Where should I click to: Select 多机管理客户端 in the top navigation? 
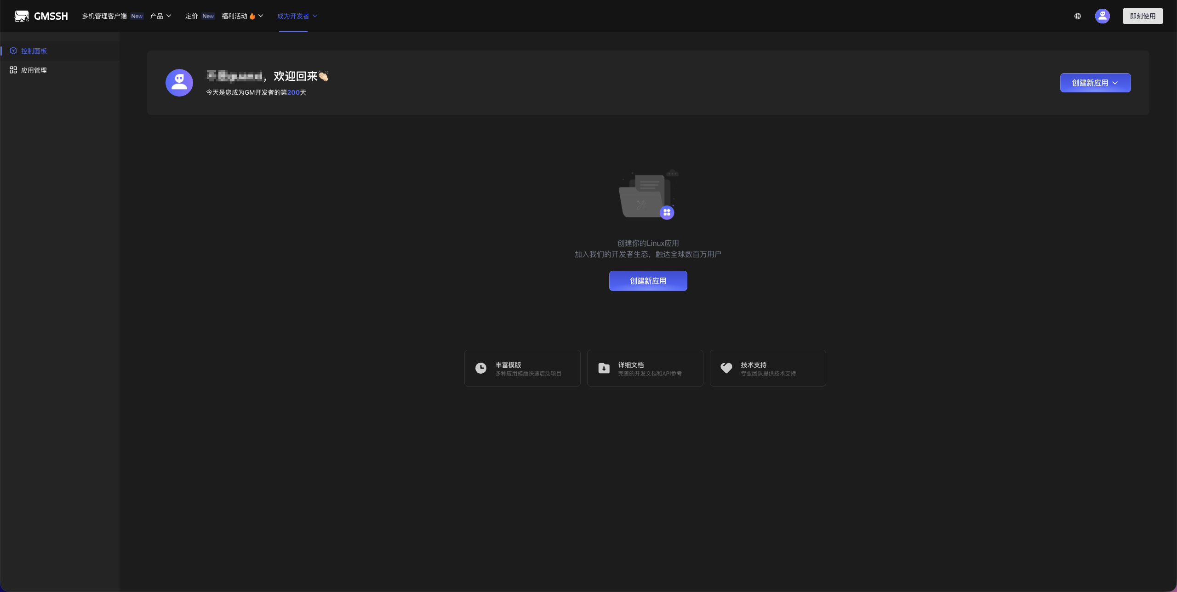click(104, 16)
